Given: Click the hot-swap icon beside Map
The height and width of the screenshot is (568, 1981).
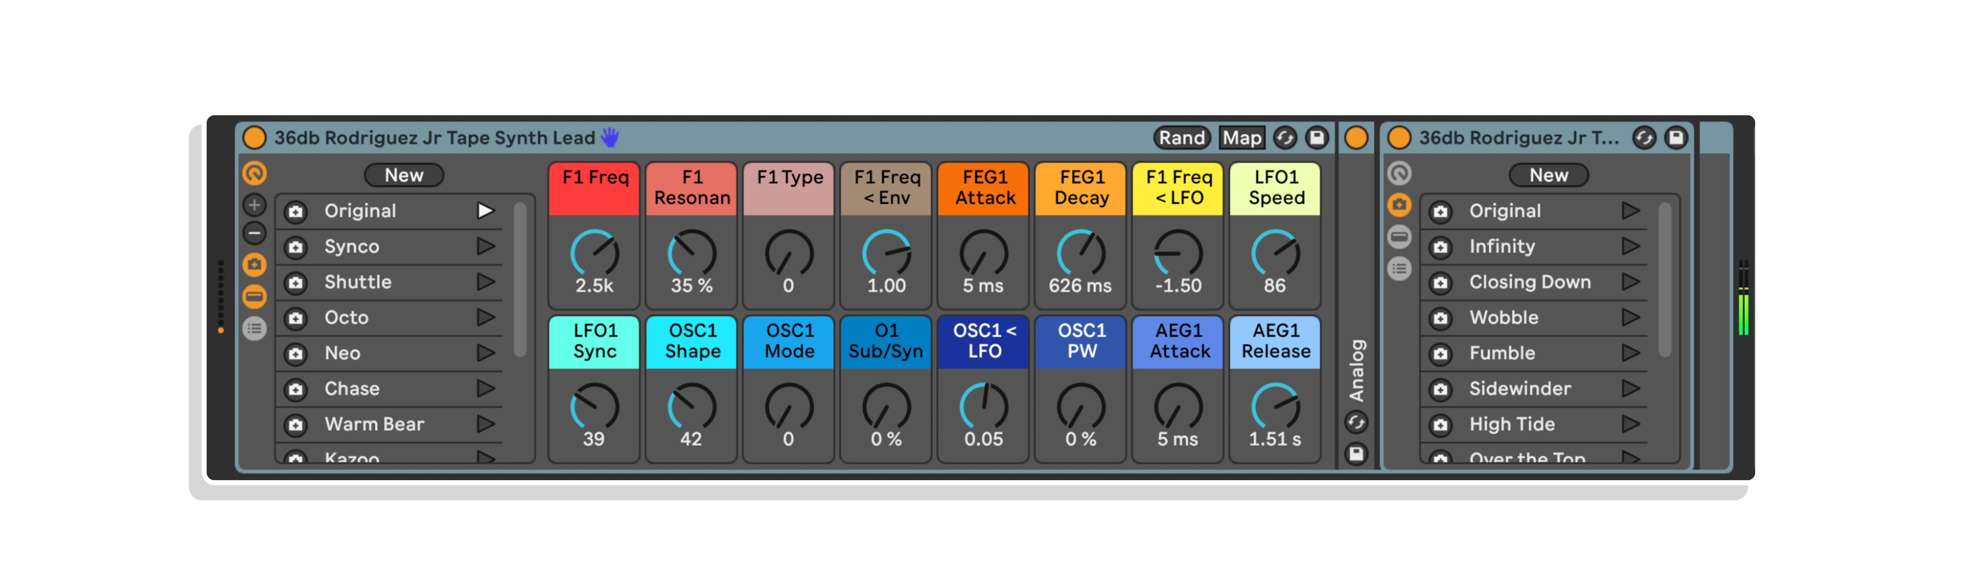Looking at the screenshot, I should [1284, 138].
